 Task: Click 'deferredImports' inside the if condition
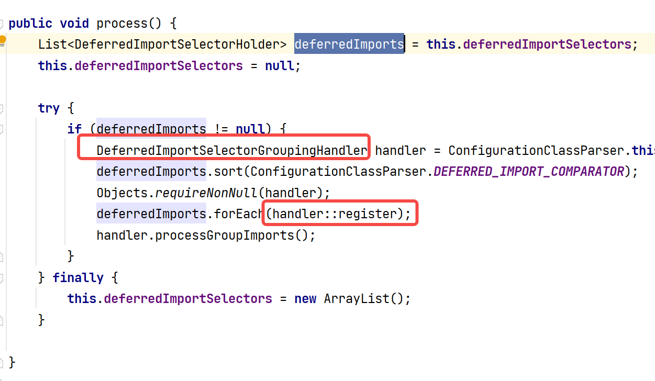click(x=151, y=129)
